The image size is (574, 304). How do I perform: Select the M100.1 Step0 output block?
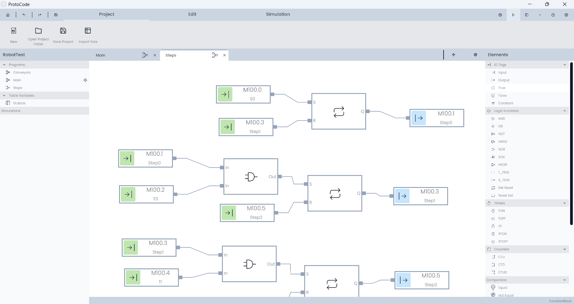click(437, 118)
